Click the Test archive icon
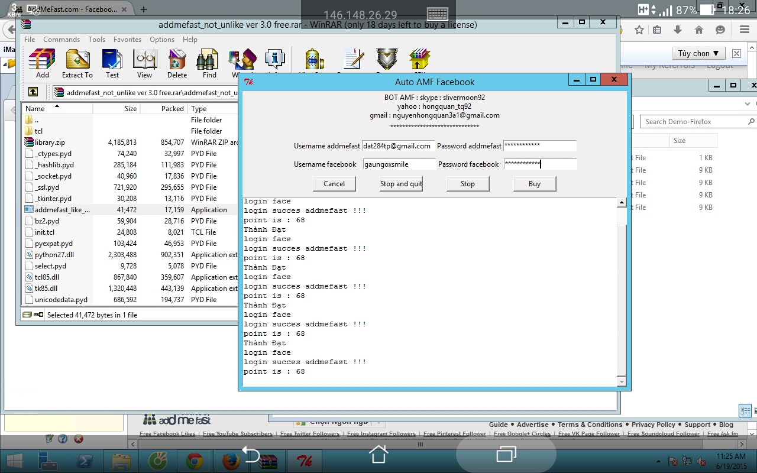Viewport: 757px width, 473px height. [x=112, y=59]
